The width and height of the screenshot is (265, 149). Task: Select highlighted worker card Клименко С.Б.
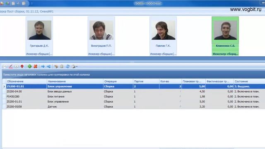(x=225, y=36)
